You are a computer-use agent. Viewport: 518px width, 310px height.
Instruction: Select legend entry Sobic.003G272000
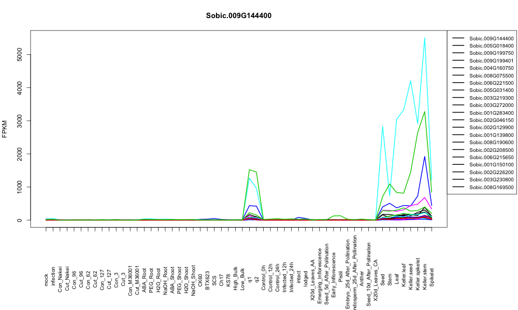click(483, 105)
